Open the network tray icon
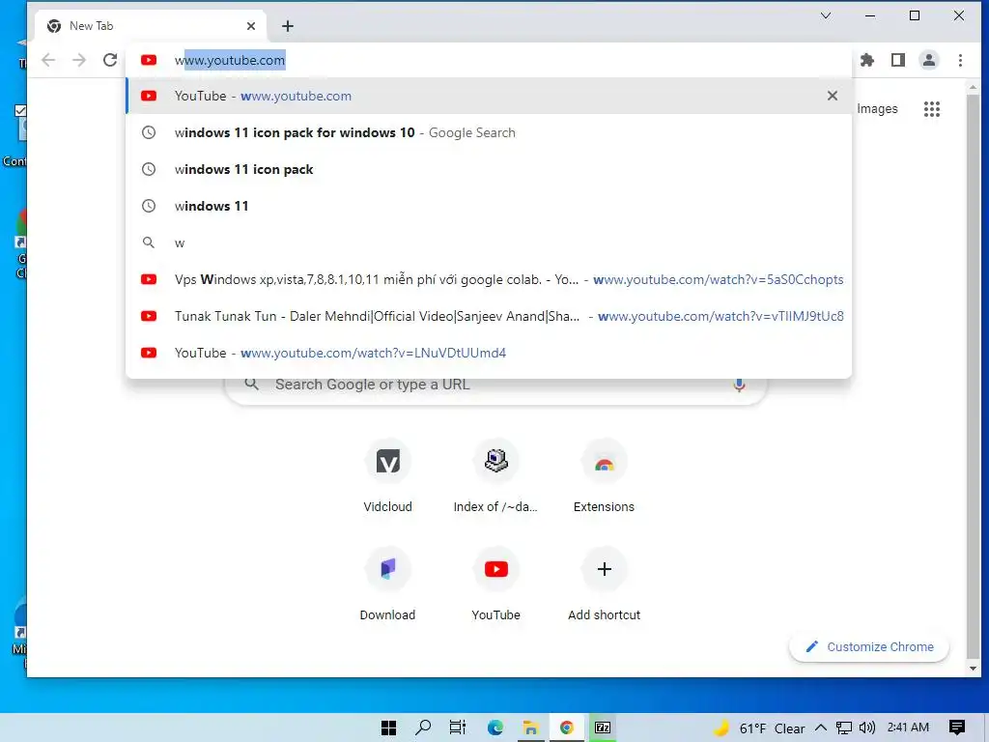Screen dimensions: 989x742 click(x=844, y=728)
